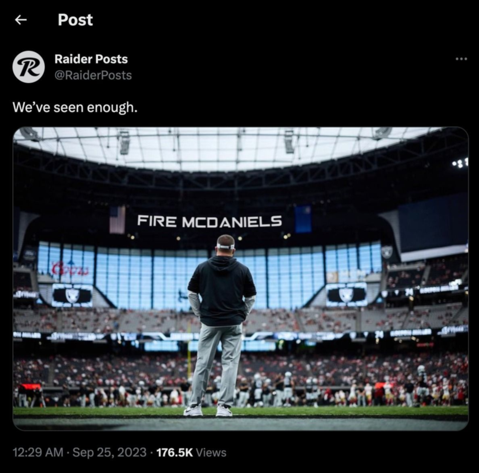Open the three-dot more options menu

click(461, 59)
